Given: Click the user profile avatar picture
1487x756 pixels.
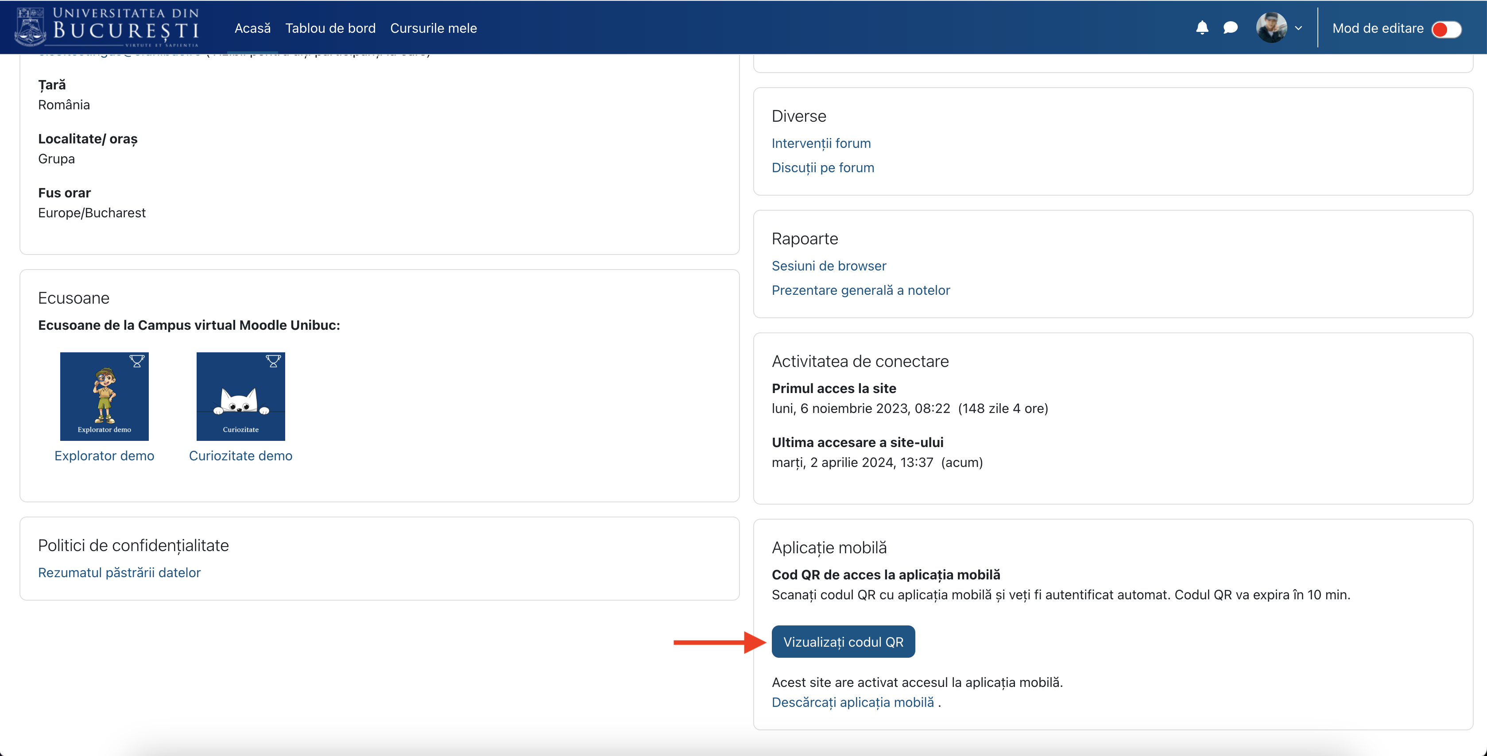Looking at the screenshot, I should tap(1271, 28).
